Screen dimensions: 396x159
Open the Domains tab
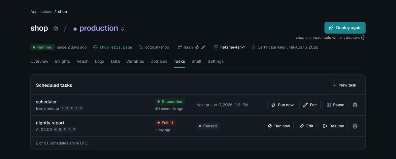[159, 61]
